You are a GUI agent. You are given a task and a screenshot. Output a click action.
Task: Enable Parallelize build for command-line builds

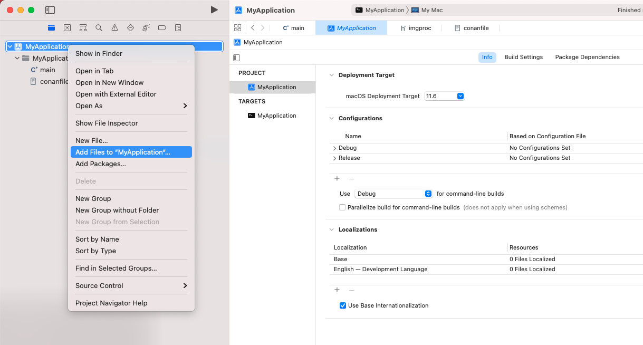(342, 207)
